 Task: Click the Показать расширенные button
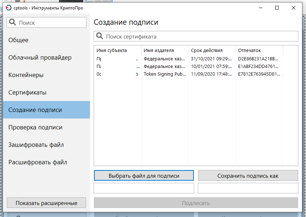46,203
